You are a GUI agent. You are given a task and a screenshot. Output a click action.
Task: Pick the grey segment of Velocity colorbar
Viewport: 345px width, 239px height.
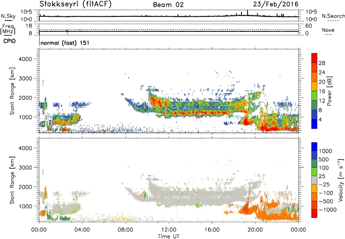(314, 180)
